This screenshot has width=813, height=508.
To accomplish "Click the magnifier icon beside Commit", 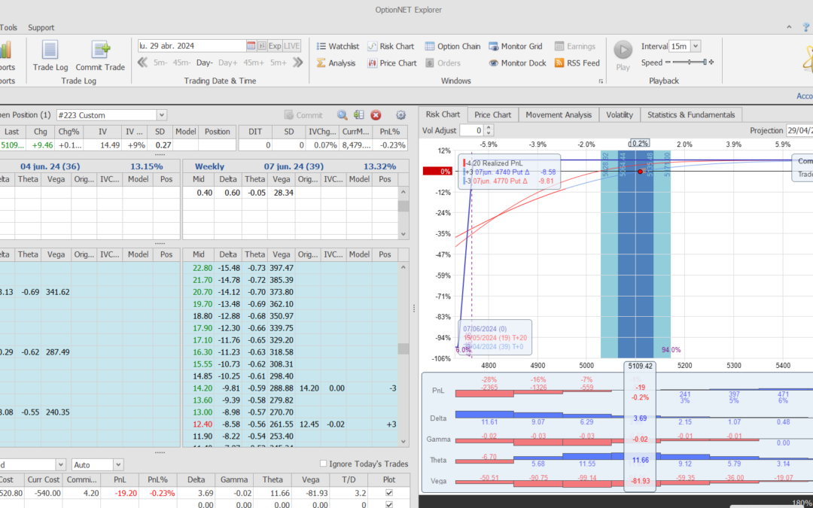I will coord(342,115).
